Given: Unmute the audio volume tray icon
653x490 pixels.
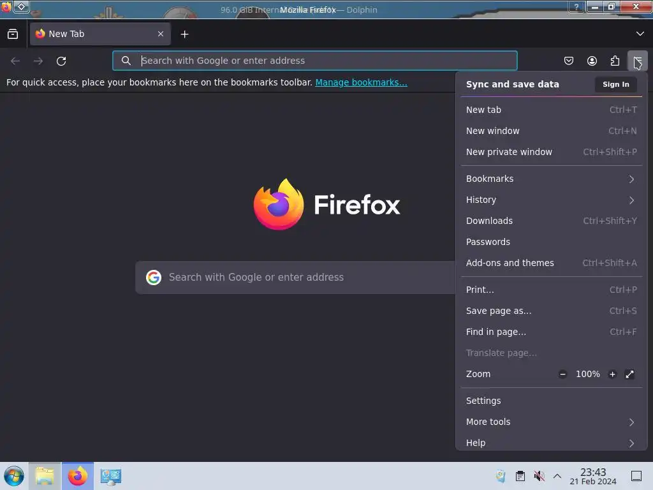Looking at the screenshot, I should pos(539,476).
